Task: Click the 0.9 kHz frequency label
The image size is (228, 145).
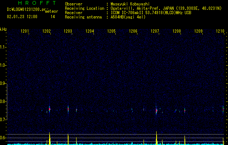Action: [x=3, y=83]
